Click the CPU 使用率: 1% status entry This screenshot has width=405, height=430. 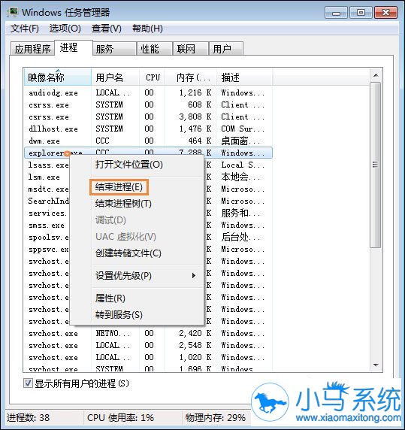click(120, 417)
